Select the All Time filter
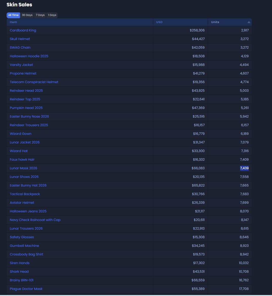Screen dimensions: 272x296 (13, 15)
